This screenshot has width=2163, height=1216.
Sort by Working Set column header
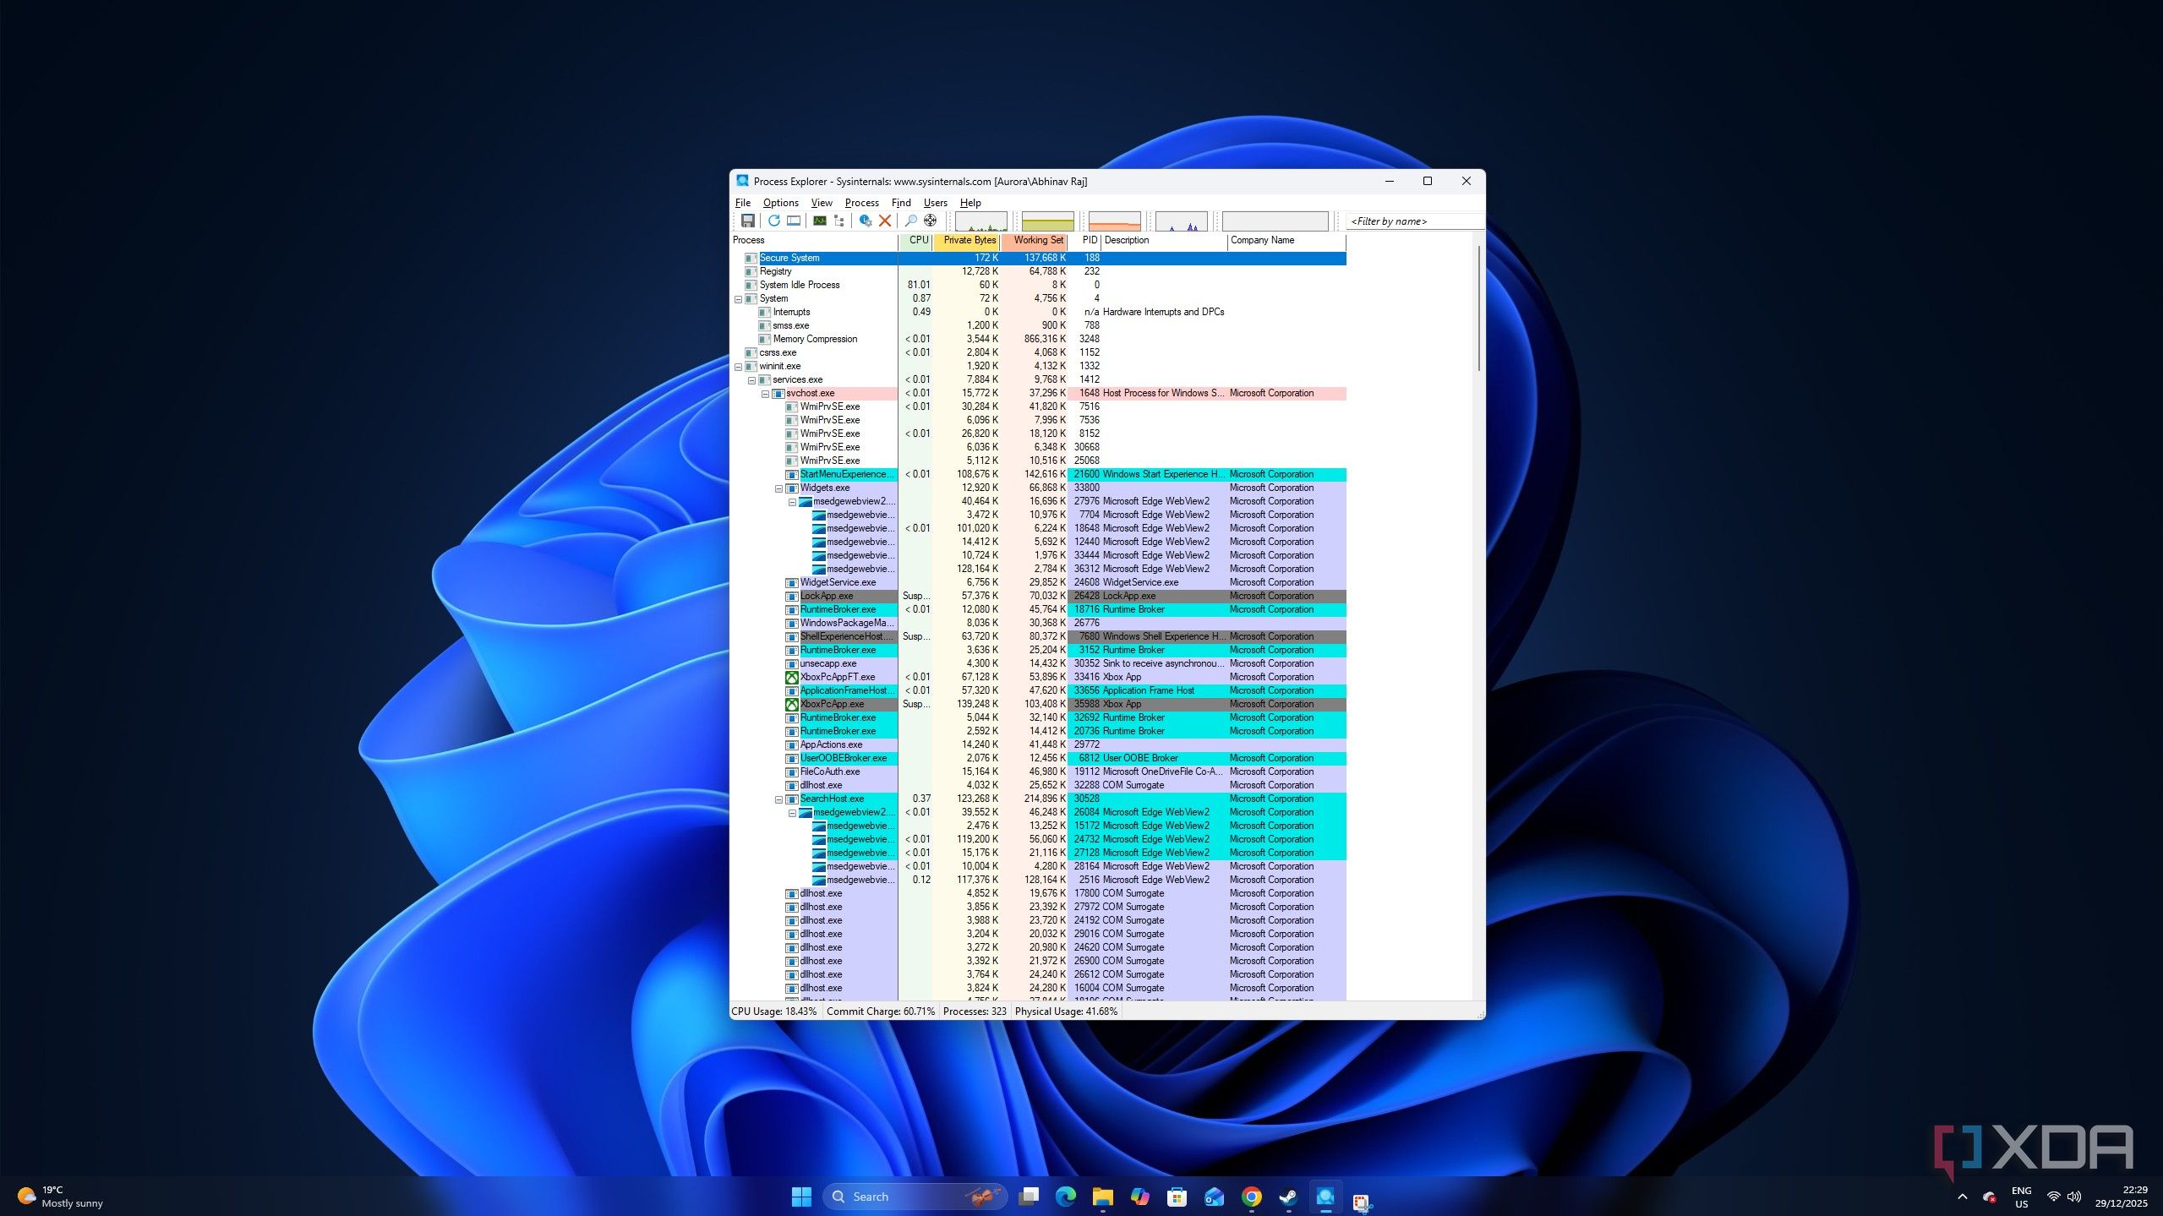1037,240
